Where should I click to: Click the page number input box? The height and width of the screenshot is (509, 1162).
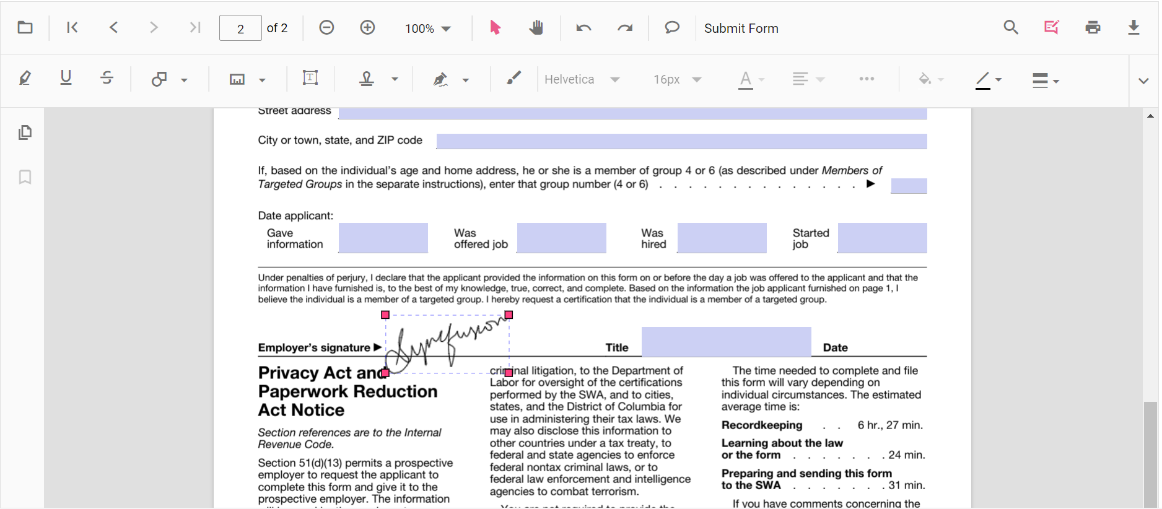point(240,28)
